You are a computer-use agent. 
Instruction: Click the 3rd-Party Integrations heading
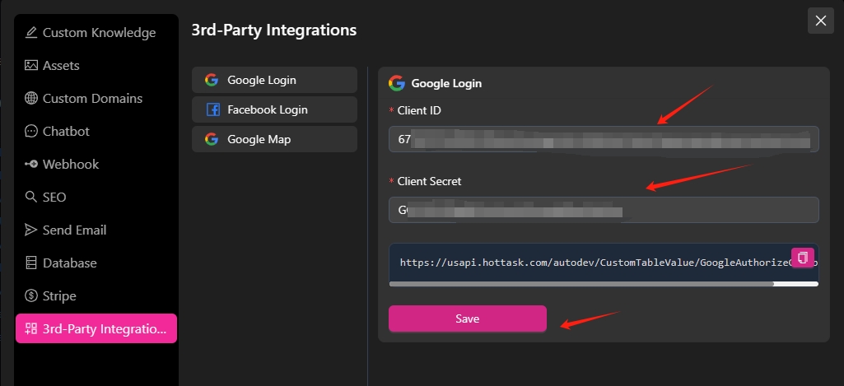tap(274, 30)
